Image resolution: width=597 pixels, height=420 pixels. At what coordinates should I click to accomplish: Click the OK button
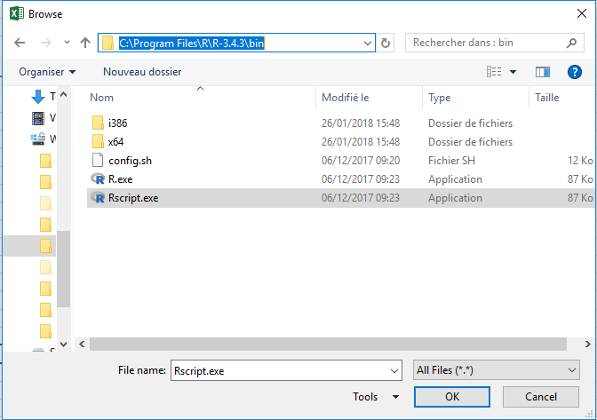click(x=451, y=397)
